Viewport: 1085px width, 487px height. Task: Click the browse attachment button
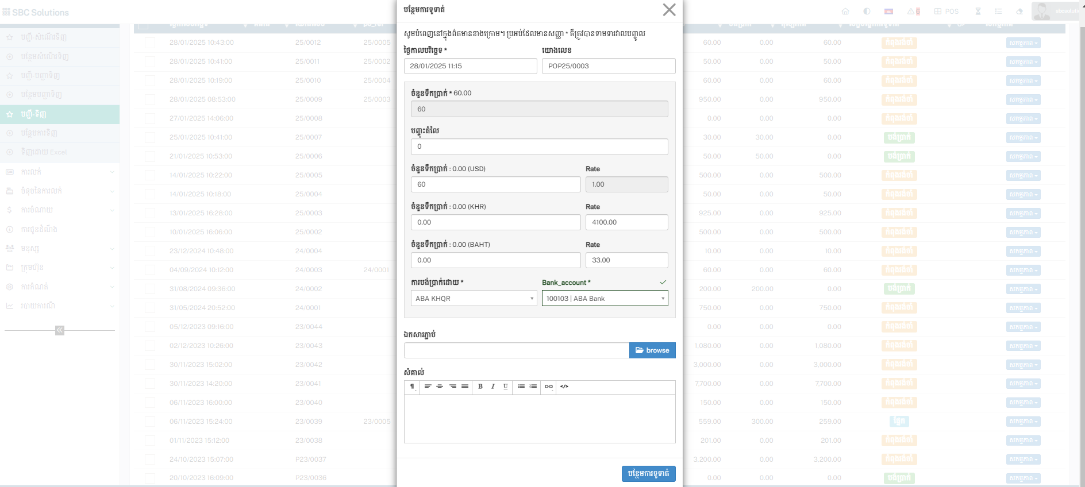click(652, 350)
